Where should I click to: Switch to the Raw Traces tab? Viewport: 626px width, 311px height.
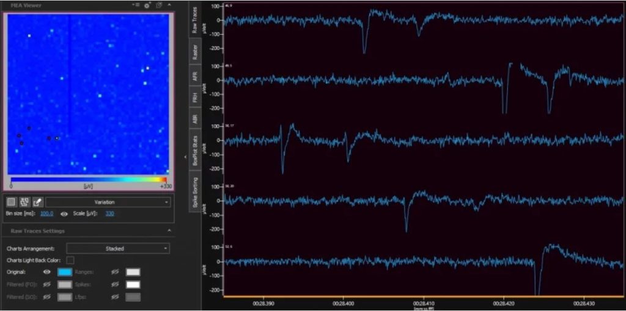(x=195, y=19)
